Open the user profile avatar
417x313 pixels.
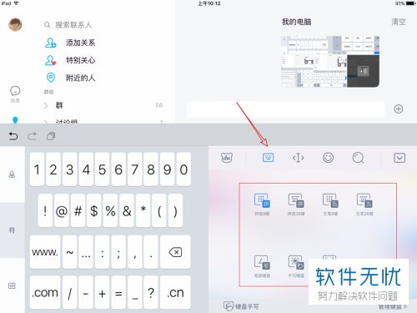(x=15, y=24)
